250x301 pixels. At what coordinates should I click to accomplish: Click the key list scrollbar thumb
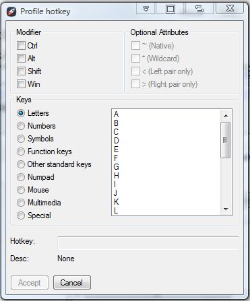[x=225, y=140]
